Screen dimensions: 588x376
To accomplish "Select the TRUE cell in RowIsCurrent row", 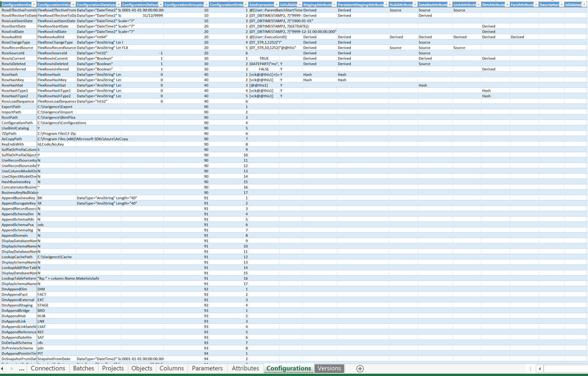I will [x=264, y=58].
